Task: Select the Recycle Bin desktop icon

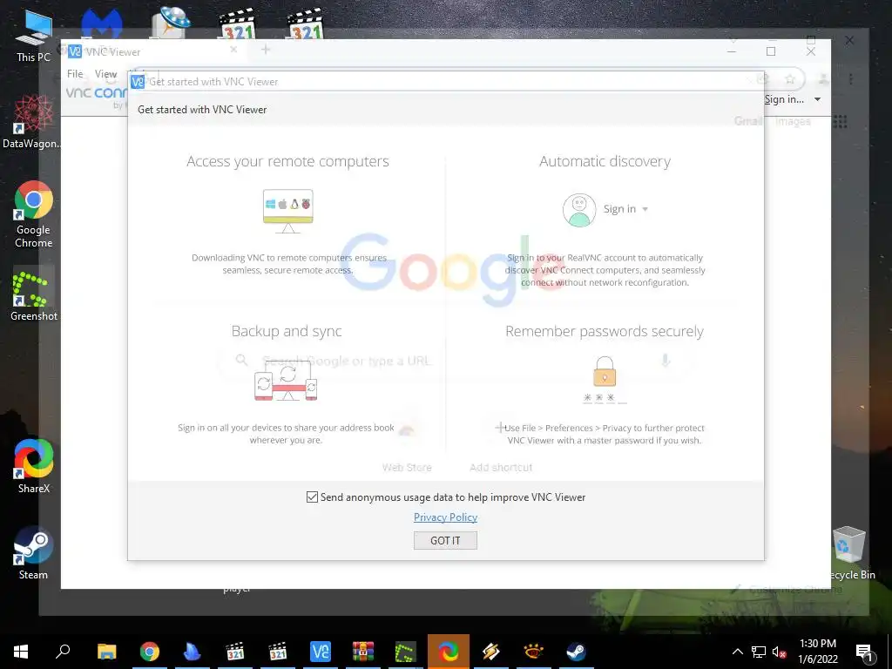Action: tap(850, 553)
